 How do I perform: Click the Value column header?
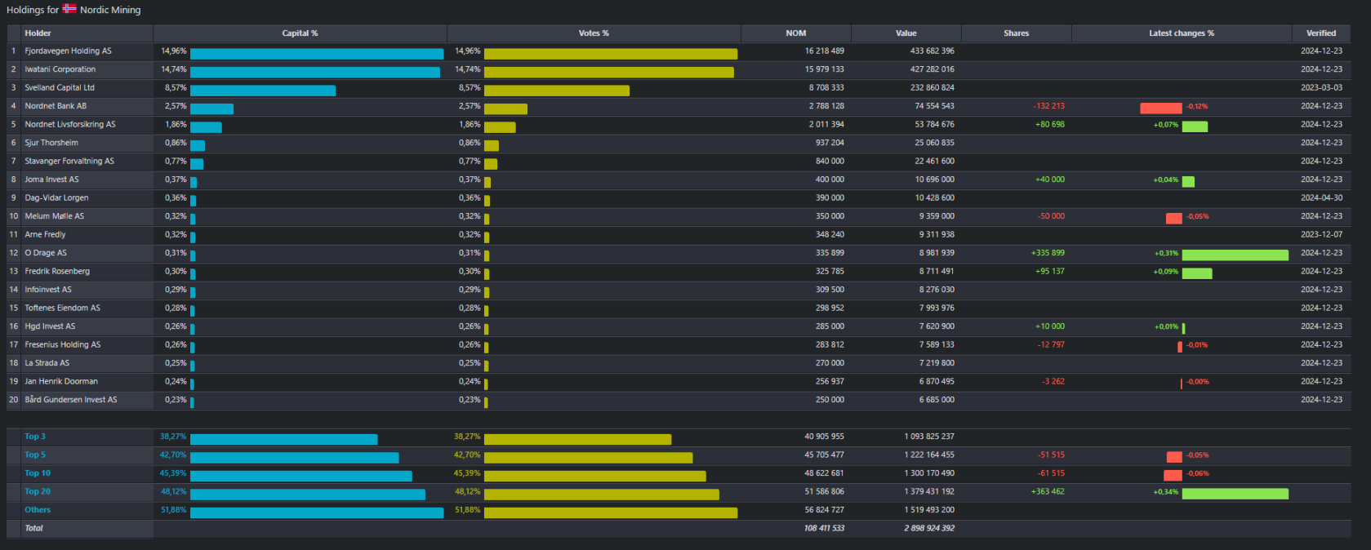click(x=906, y=33)
